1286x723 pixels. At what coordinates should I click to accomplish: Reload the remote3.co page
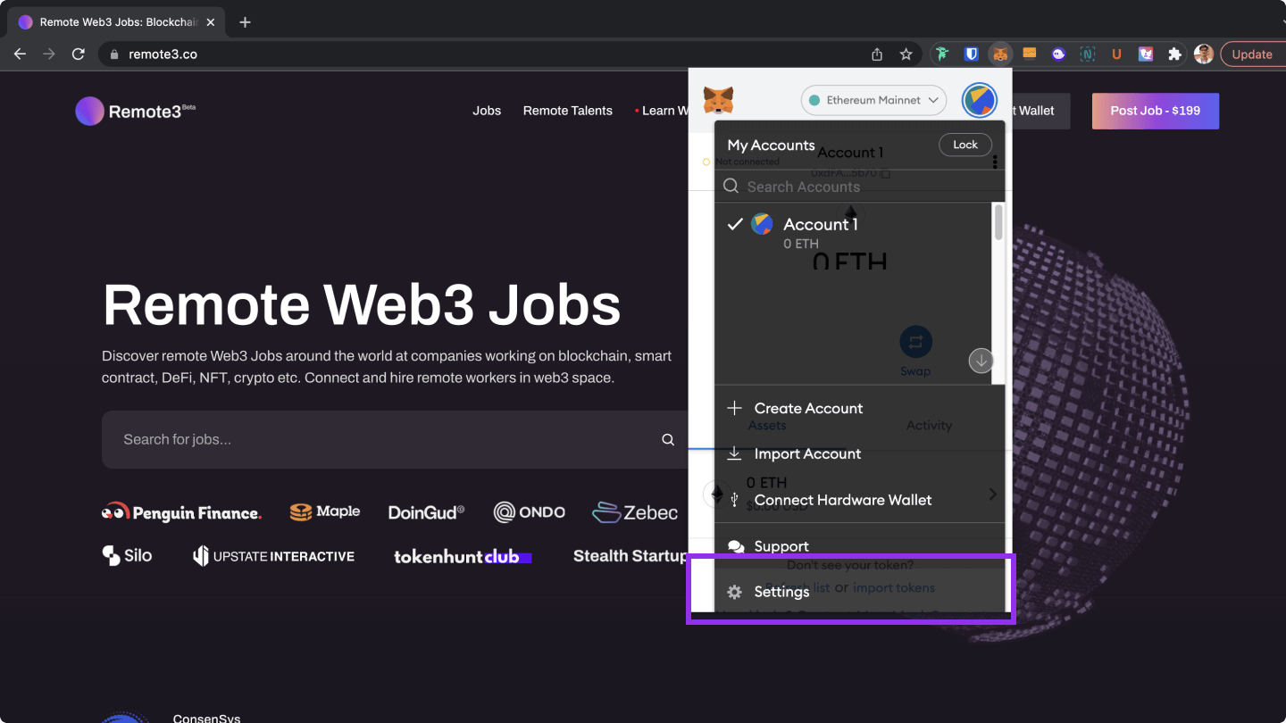(78, 54)
